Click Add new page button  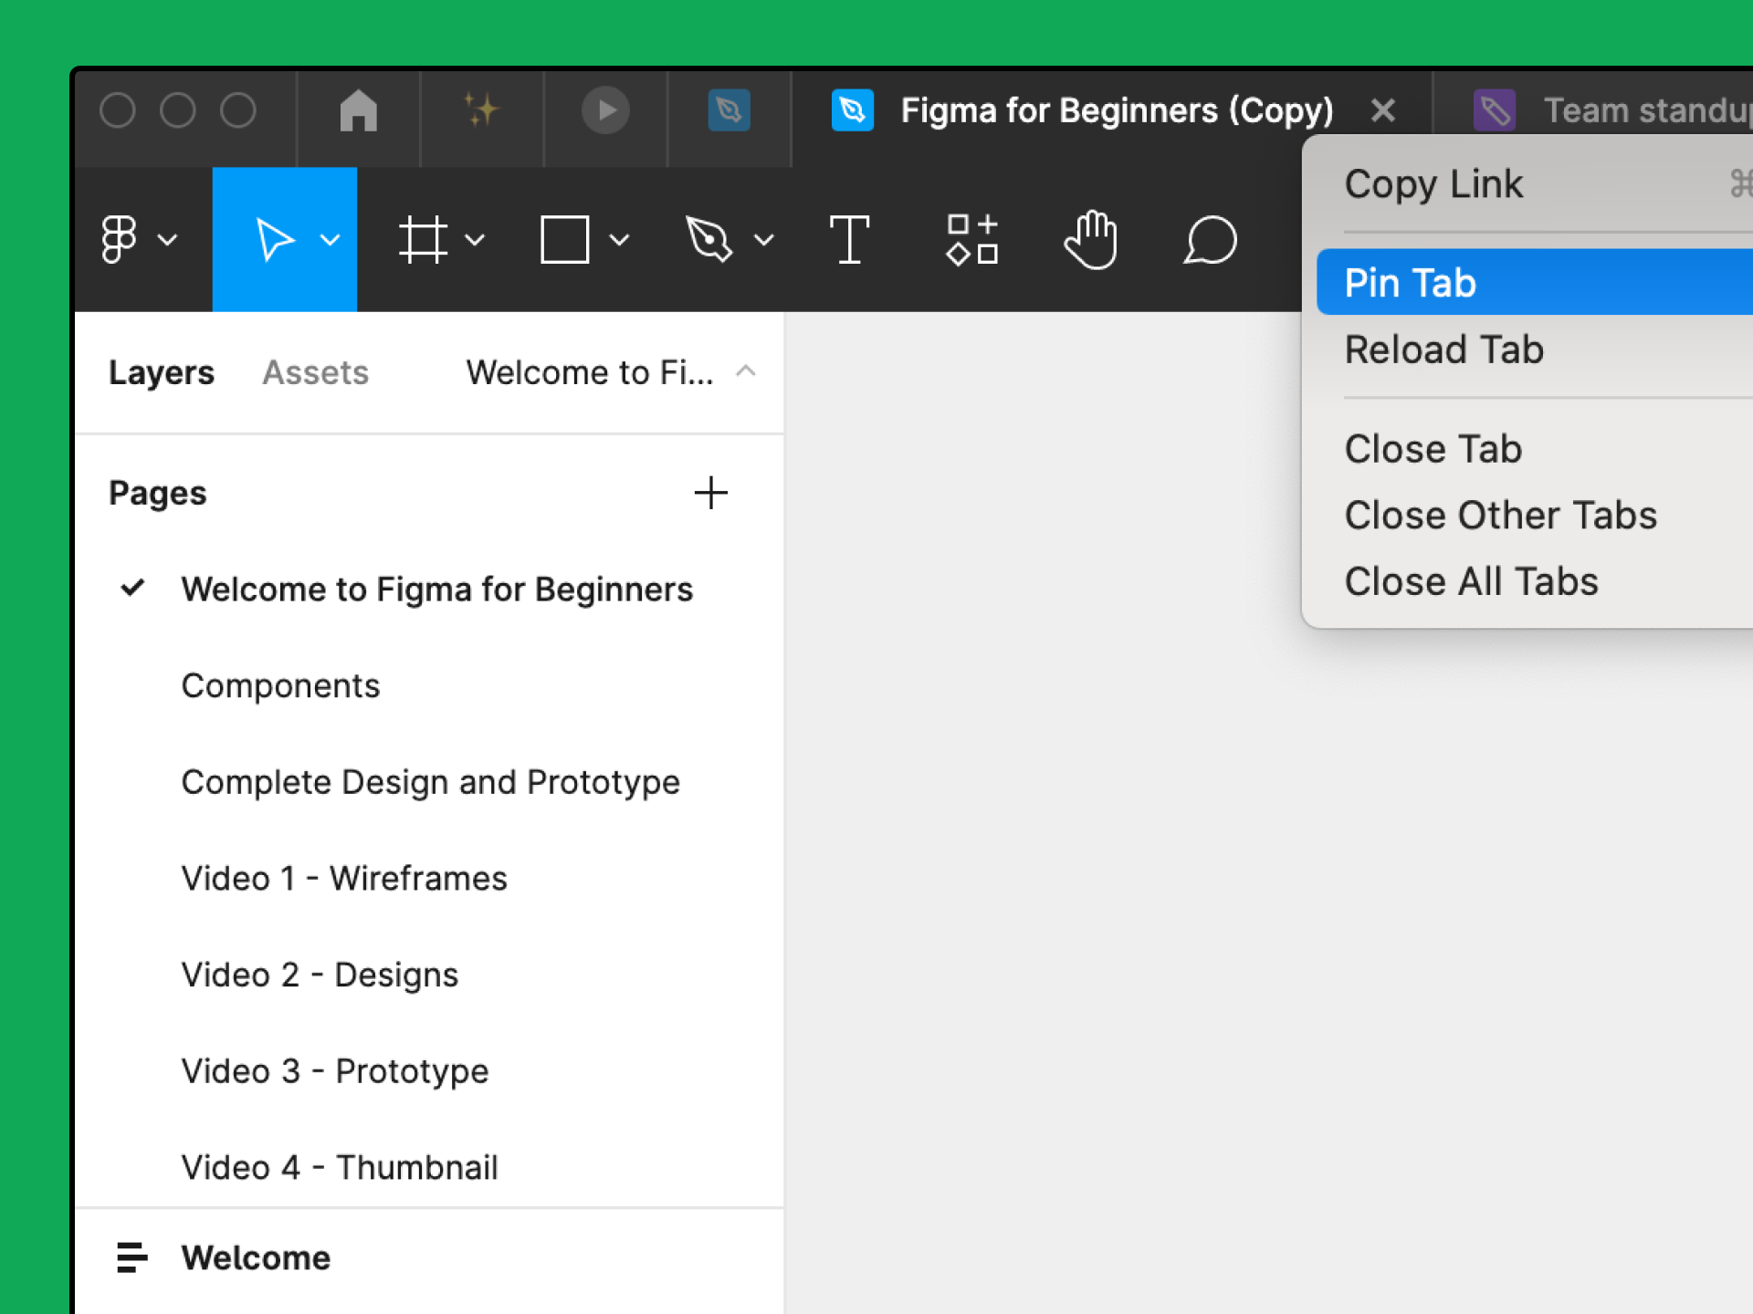[x=711, y=491]
